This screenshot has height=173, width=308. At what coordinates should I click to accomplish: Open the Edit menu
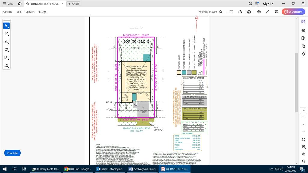click(19, 12)
